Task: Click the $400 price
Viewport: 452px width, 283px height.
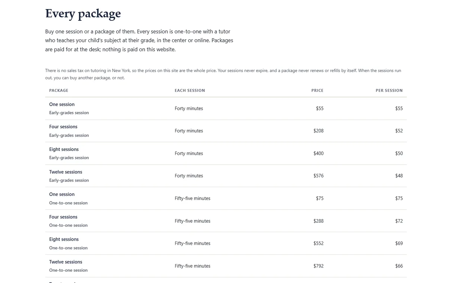Action: [x=319, y=154]
